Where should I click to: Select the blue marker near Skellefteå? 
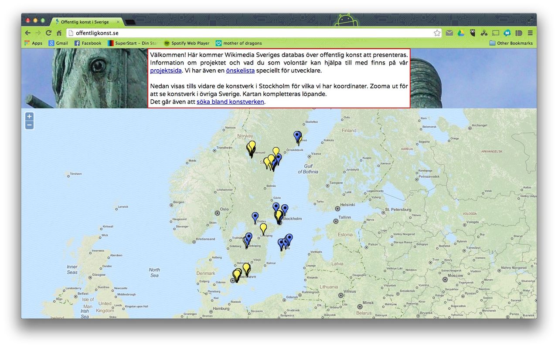297,136
